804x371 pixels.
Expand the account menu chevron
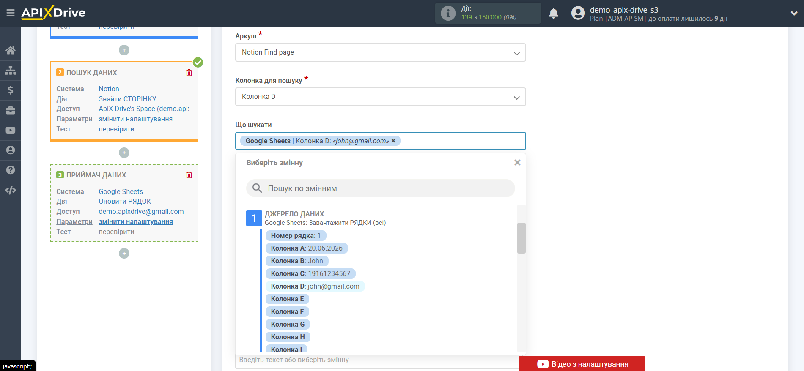coord(794,13)
